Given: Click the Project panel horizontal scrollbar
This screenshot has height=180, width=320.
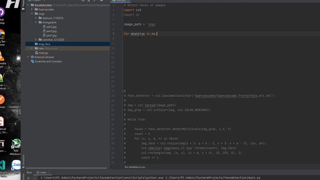Looking at the screenshot, I should point(66,168).
